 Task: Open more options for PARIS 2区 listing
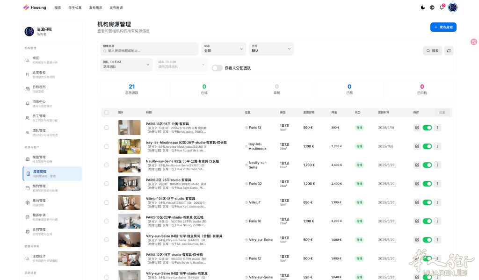[x=437, y=184]
